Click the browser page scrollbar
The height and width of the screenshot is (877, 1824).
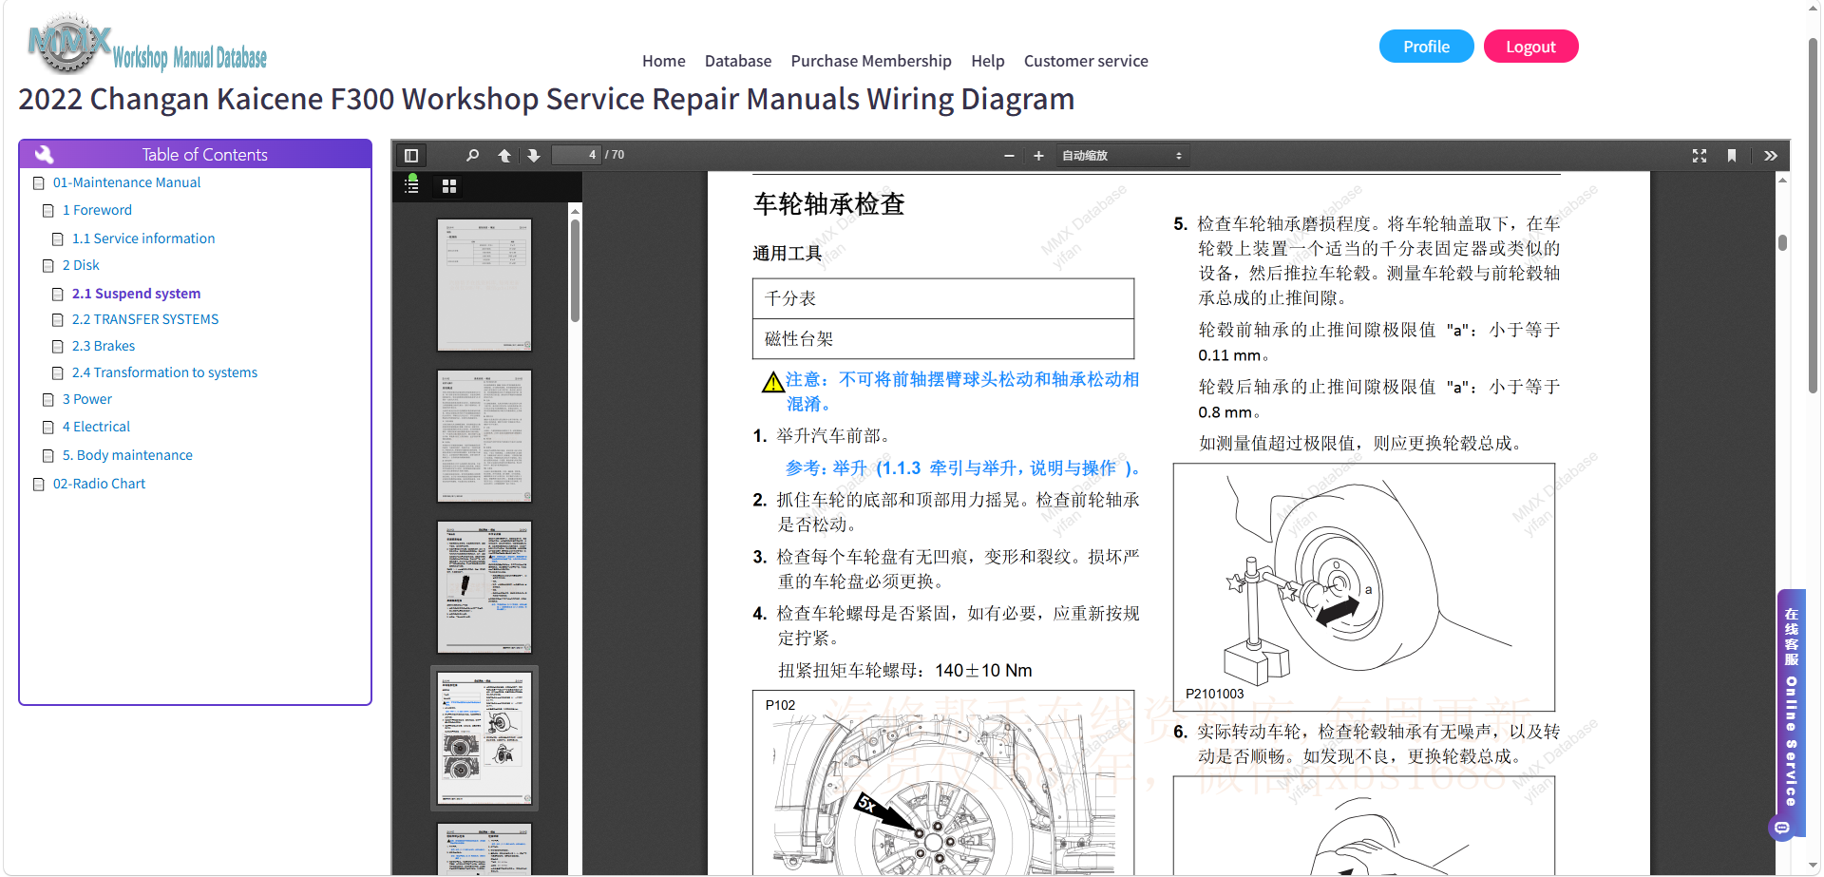pos(1813,217)
